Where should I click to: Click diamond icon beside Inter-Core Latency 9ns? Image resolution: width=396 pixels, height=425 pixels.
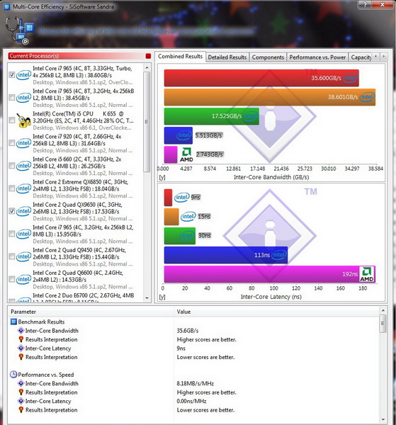point(21,348)
